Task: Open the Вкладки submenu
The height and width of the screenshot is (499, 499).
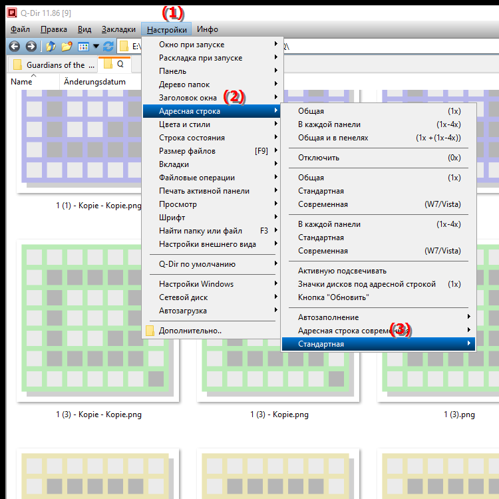Action: click(212, 164)
